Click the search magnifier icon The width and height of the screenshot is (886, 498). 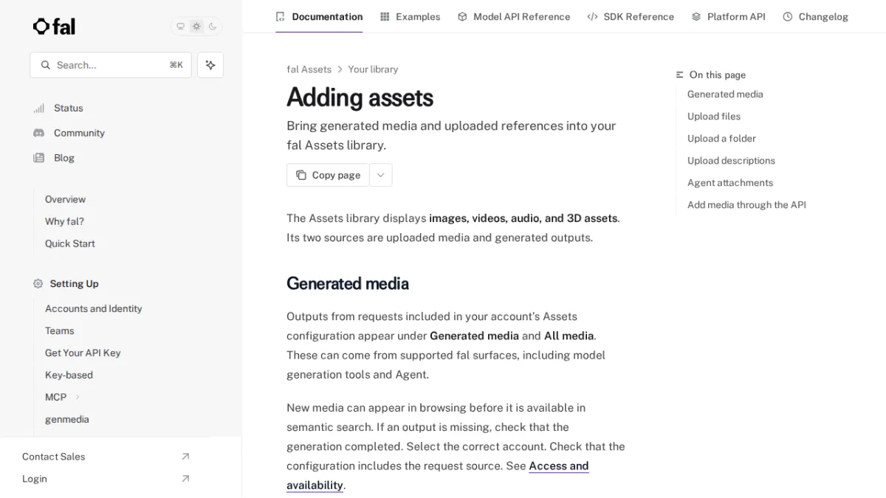46,65
